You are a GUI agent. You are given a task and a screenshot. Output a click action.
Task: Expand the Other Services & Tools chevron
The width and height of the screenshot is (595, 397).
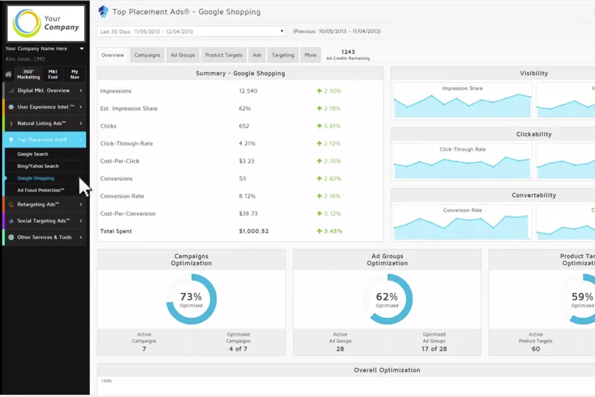pos(81,237)
